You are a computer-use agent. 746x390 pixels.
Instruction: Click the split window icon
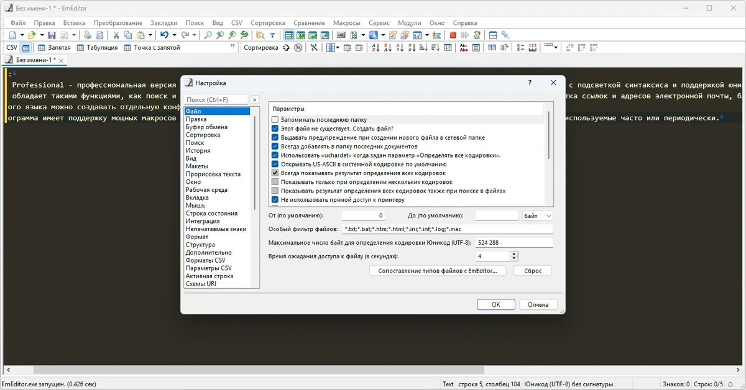[493, 35]
